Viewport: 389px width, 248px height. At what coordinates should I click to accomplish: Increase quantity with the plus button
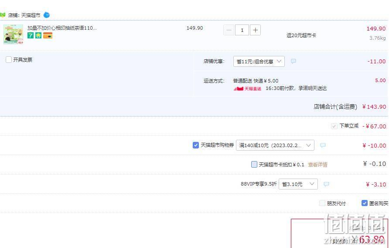(x=255, y=30)
